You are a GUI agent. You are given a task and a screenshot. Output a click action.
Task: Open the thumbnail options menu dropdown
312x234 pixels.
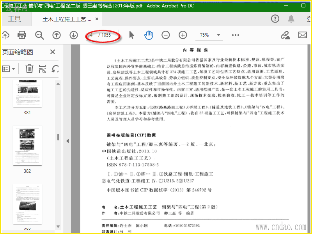[8, 69]
